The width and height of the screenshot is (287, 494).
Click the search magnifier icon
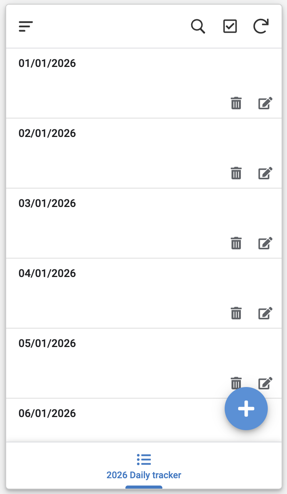(x=198, y=27)
